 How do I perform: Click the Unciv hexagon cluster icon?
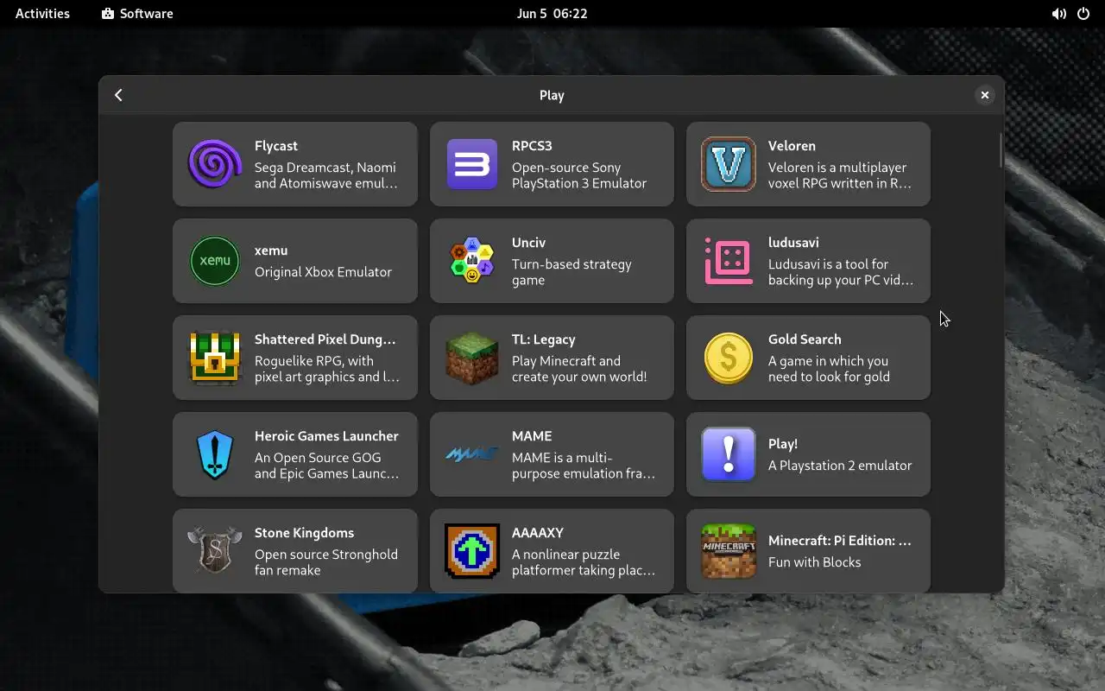point(471,261)
